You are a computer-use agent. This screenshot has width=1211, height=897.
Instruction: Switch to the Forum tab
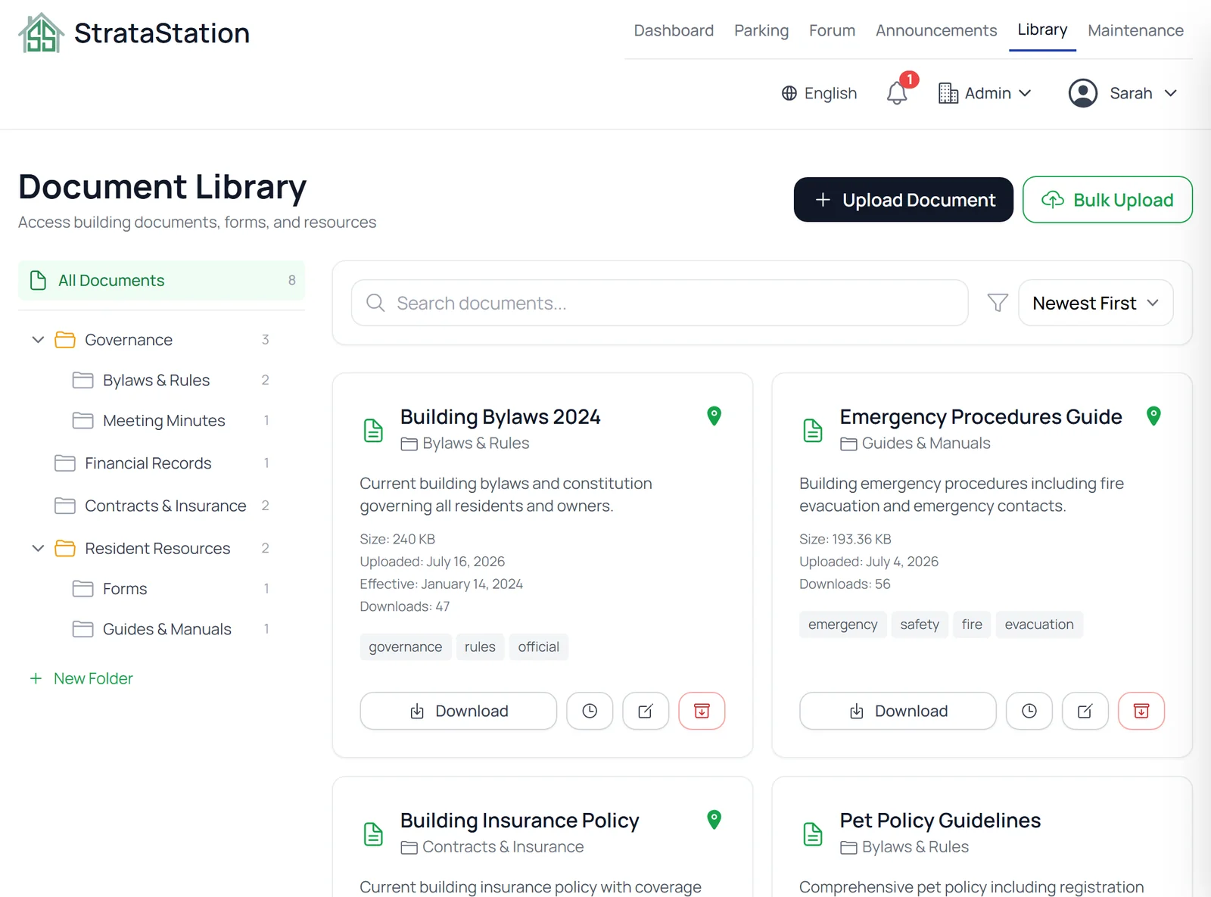pyautogui.click(x=832, y=30)
